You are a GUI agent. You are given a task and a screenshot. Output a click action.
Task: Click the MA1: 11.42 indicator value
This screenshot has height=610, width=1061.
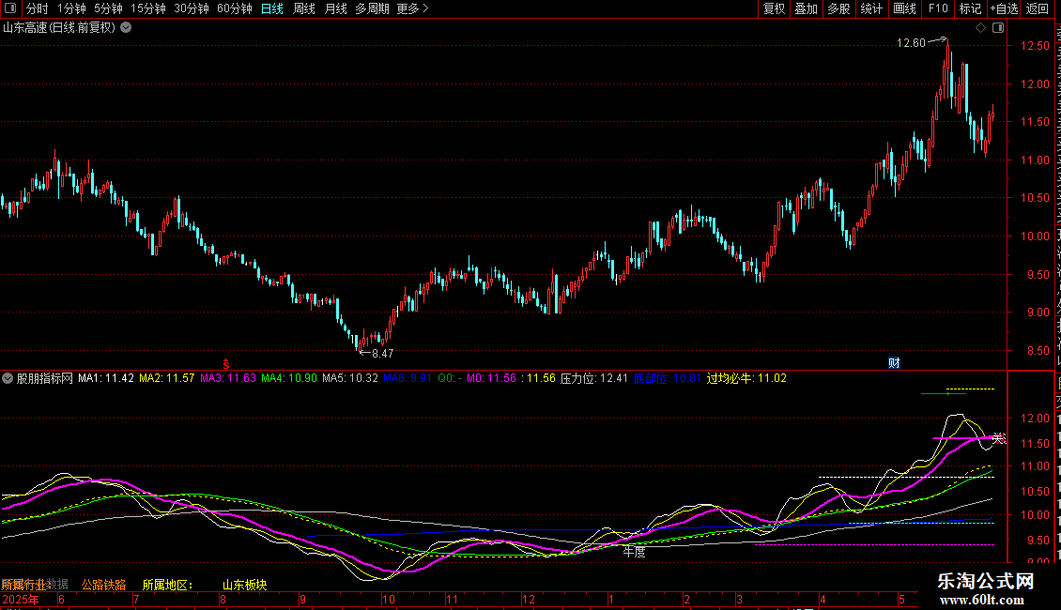tap(105, 379)
